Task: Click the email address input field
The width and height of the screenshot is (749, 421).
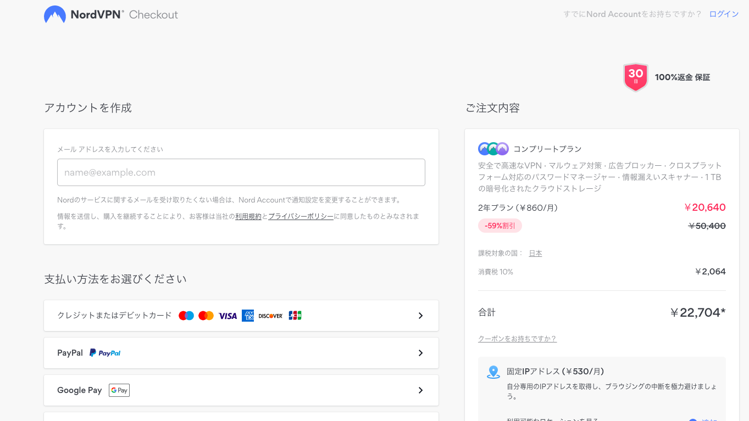Action: coord(241,172)
